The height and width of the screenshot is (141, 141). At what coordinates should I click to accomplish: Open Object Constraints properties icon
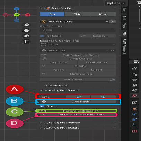click(x=134, y=119)
